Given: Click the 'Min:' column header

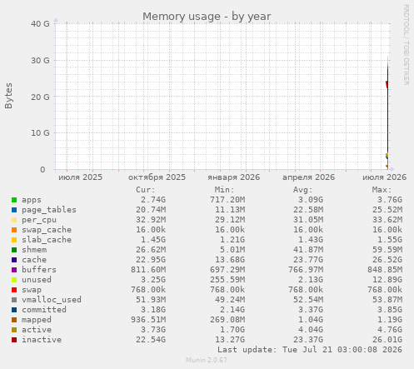Looking at the screenshot, I should coord(224,190).
